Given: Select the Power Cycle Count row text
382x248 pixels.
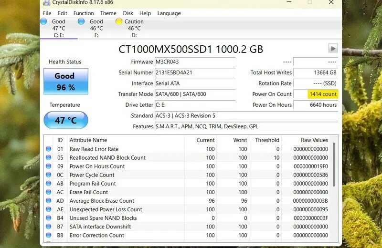Looking at the screenshot, I should coord(92,175).
